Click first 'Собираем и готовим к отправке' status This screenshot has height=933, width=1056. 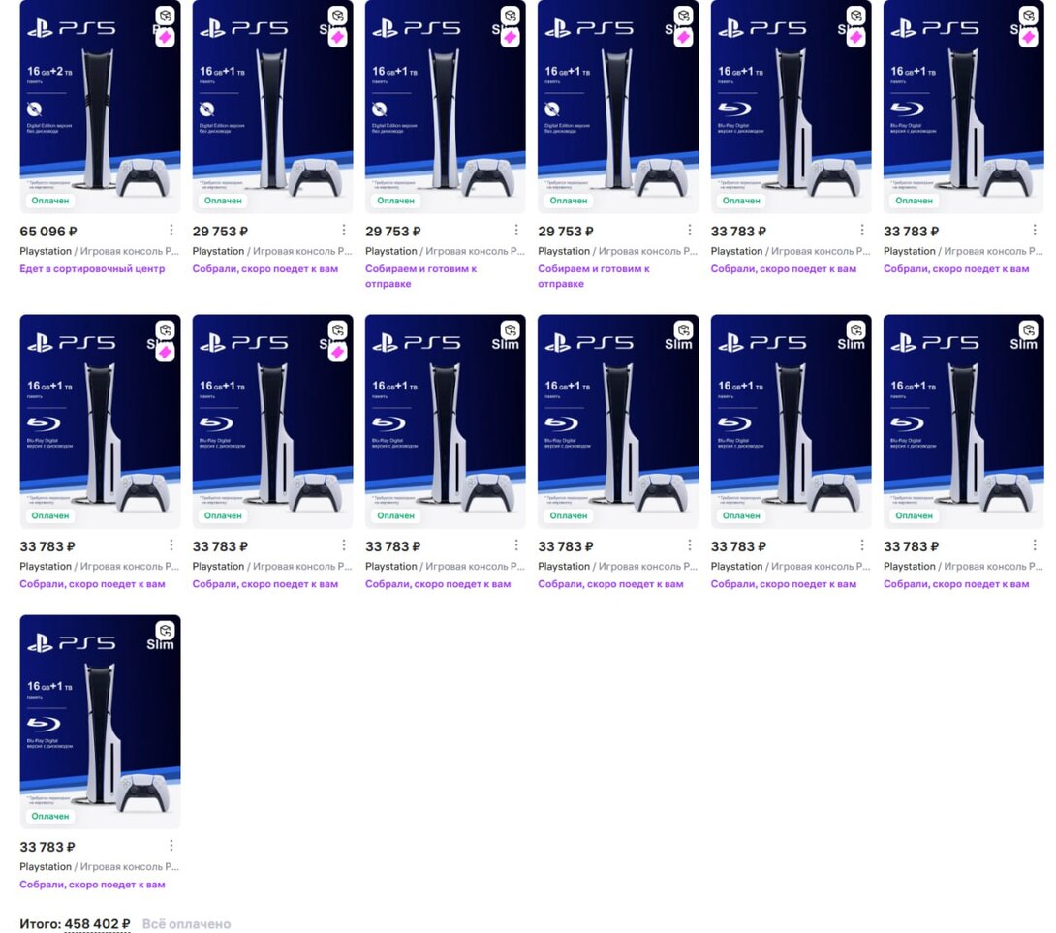420,276
